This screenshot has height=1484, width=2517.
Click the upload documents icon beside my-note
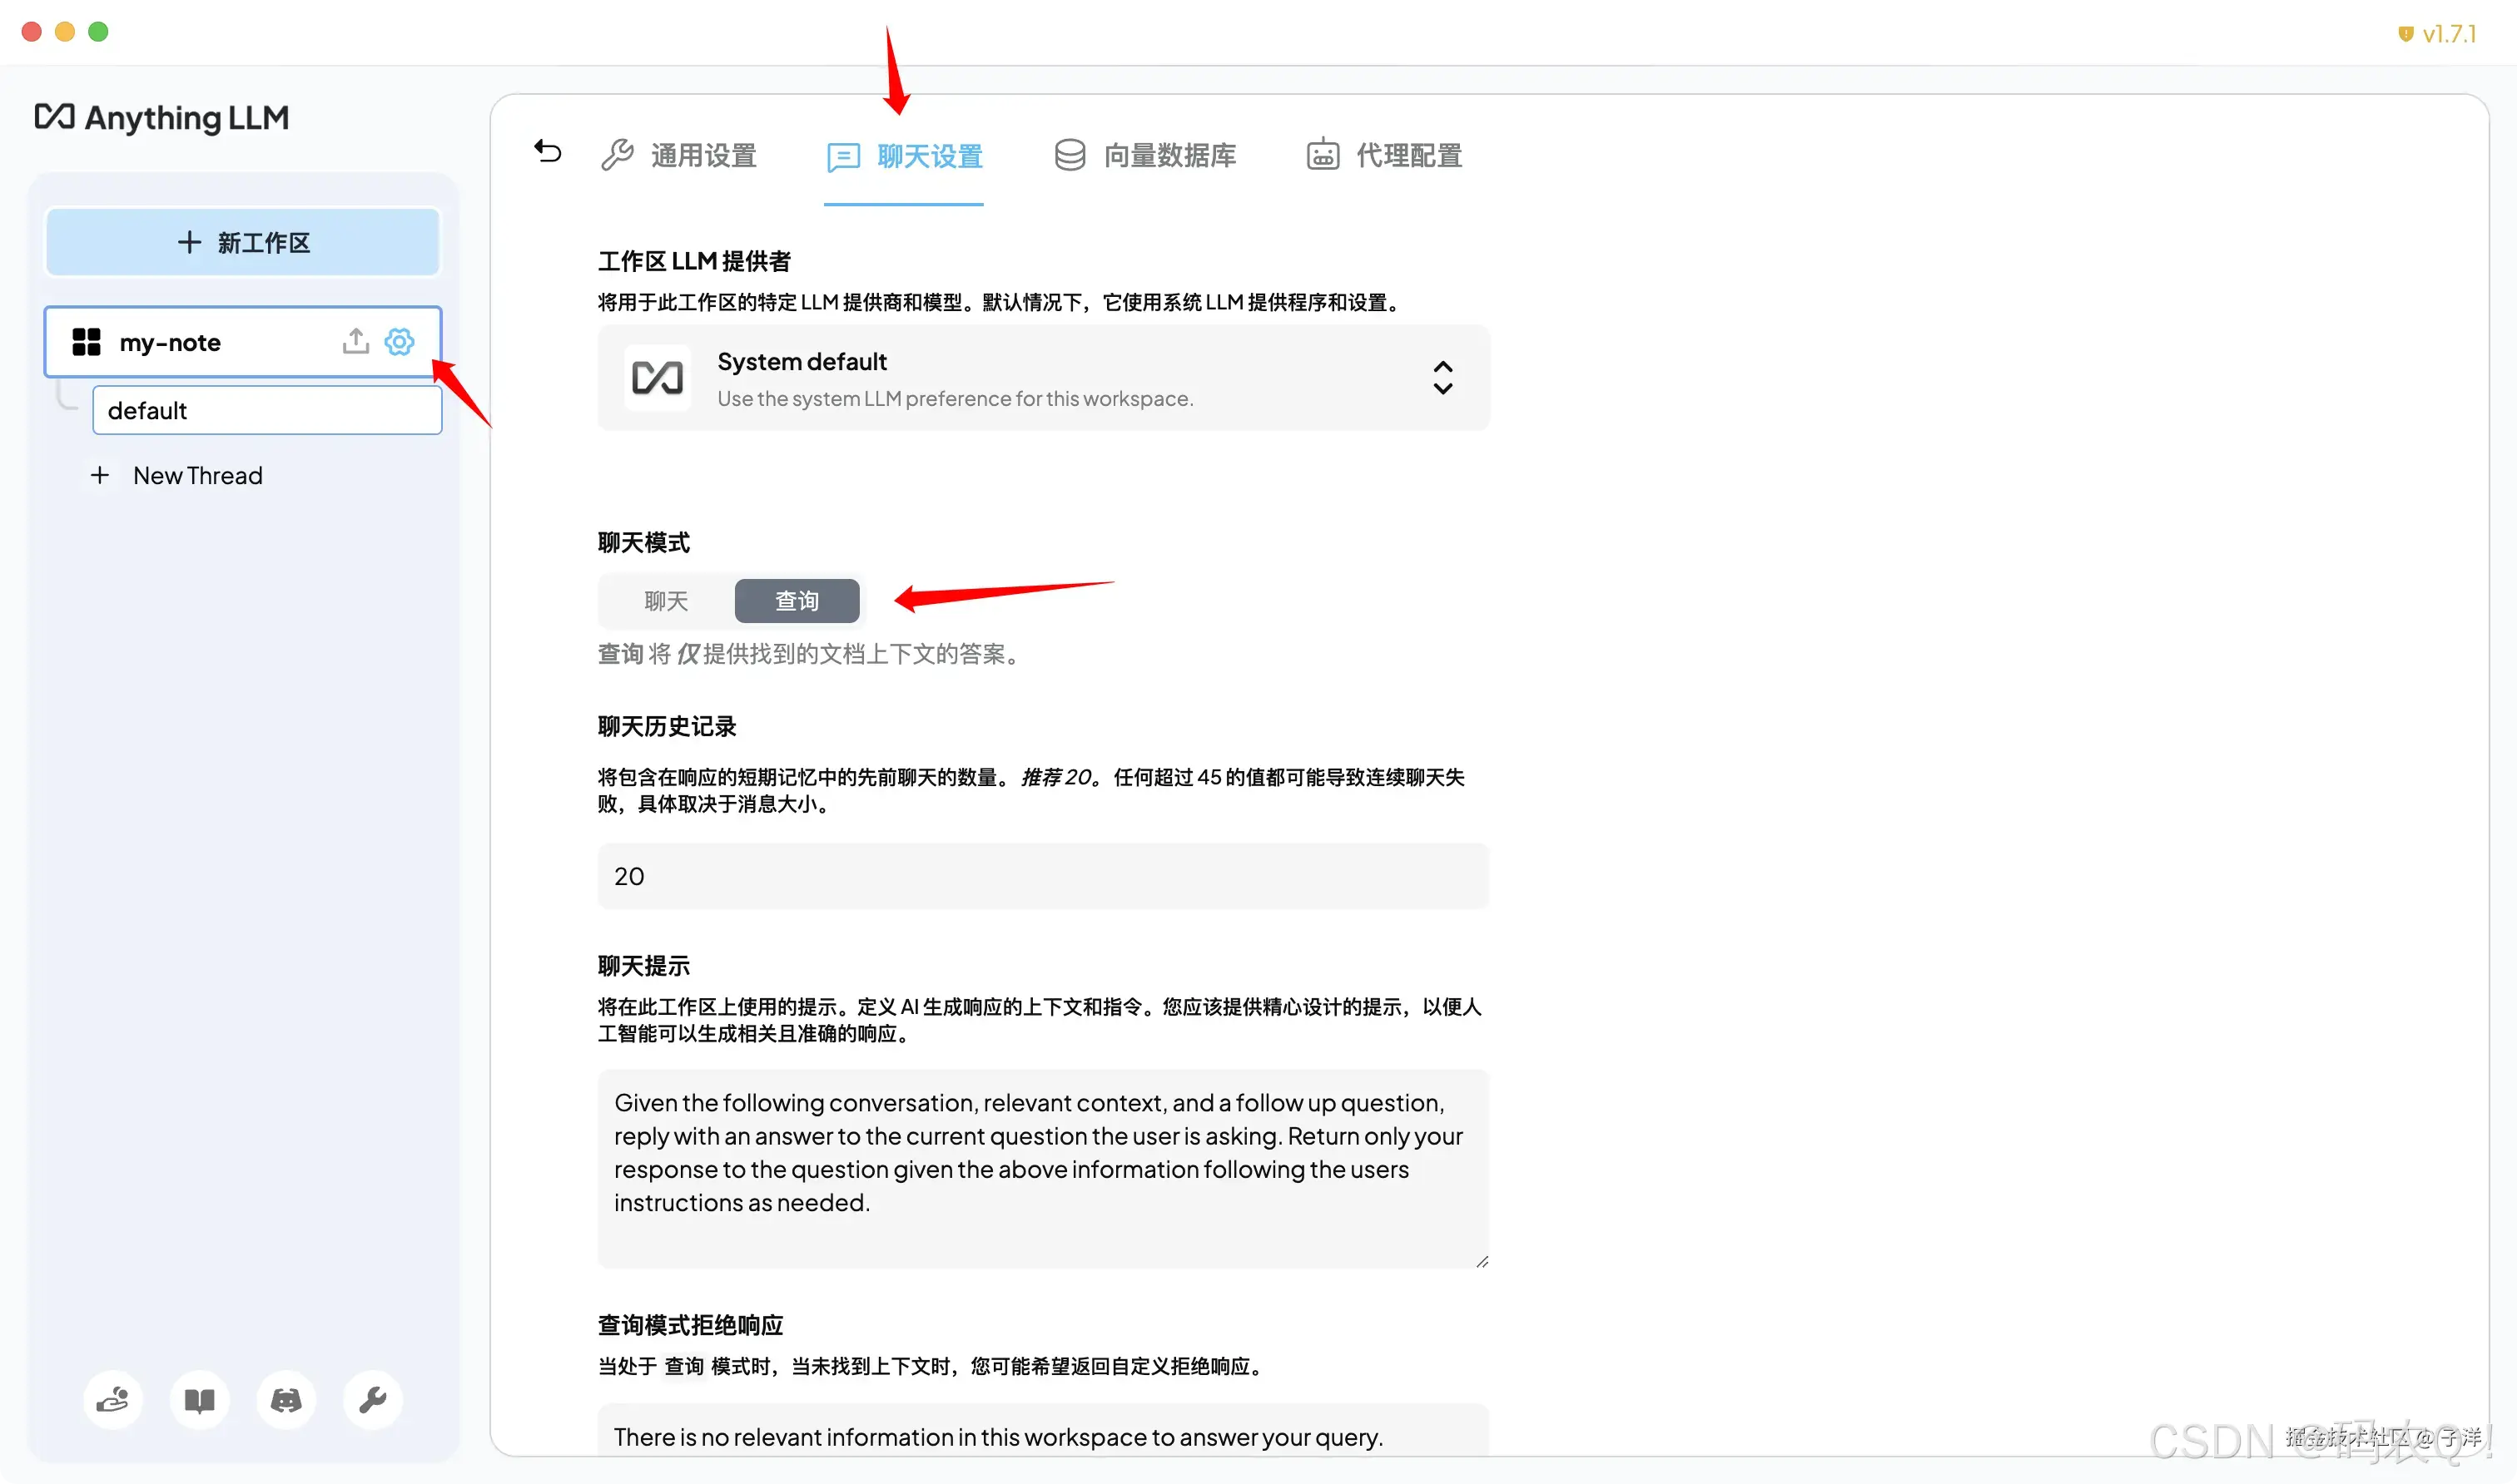point(355,341)
